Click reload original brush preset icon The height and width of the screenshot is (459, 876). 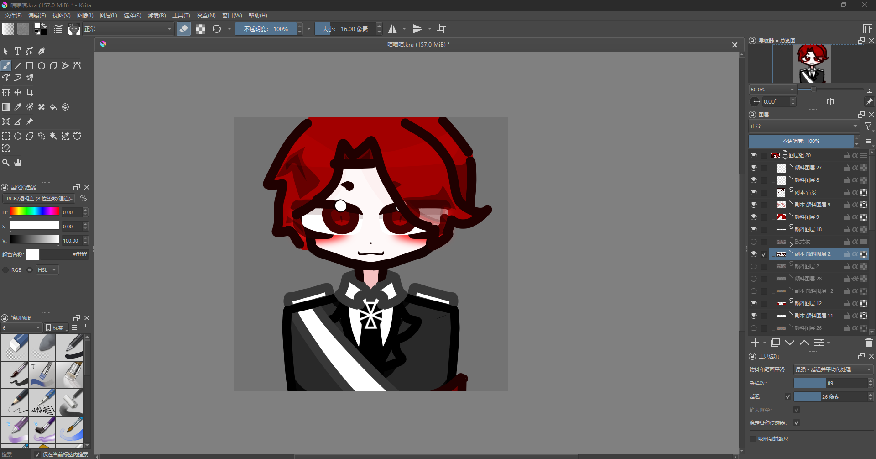217,29
